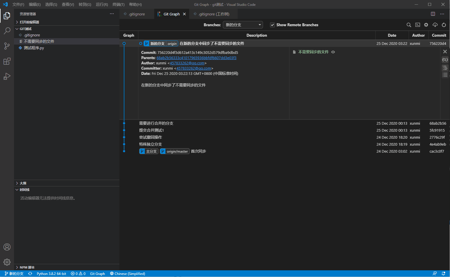Open Explorer views and more actions ellipsis
Screen dimensions: 450x277
112,14
